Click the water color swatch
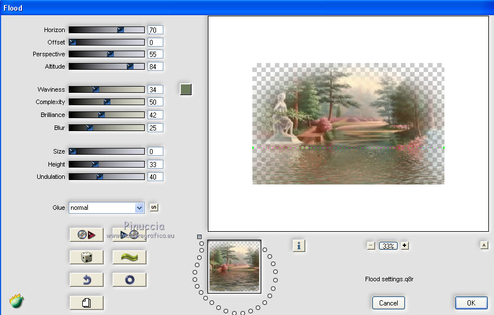 tap(185, 89)
